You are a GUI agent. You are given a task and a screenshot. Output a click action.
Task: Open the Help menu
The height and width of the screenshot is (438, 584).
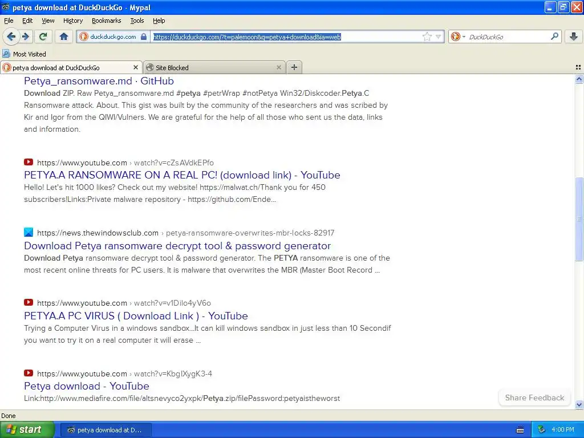(159, 21)
